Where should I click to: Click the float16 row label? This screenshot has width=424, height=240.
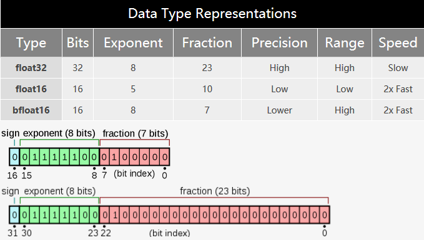tap(31, 89)
